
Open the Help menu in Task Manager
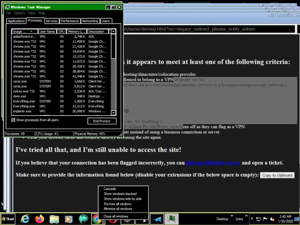click(42, 13)
